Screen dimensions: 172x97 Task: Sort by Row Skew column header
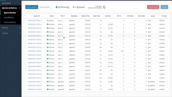tap(142, 16)
